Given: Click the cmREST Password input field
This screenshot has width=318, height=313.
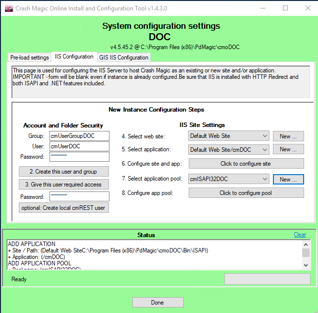Looking at the screenshot, I should [x=79, y=197].
